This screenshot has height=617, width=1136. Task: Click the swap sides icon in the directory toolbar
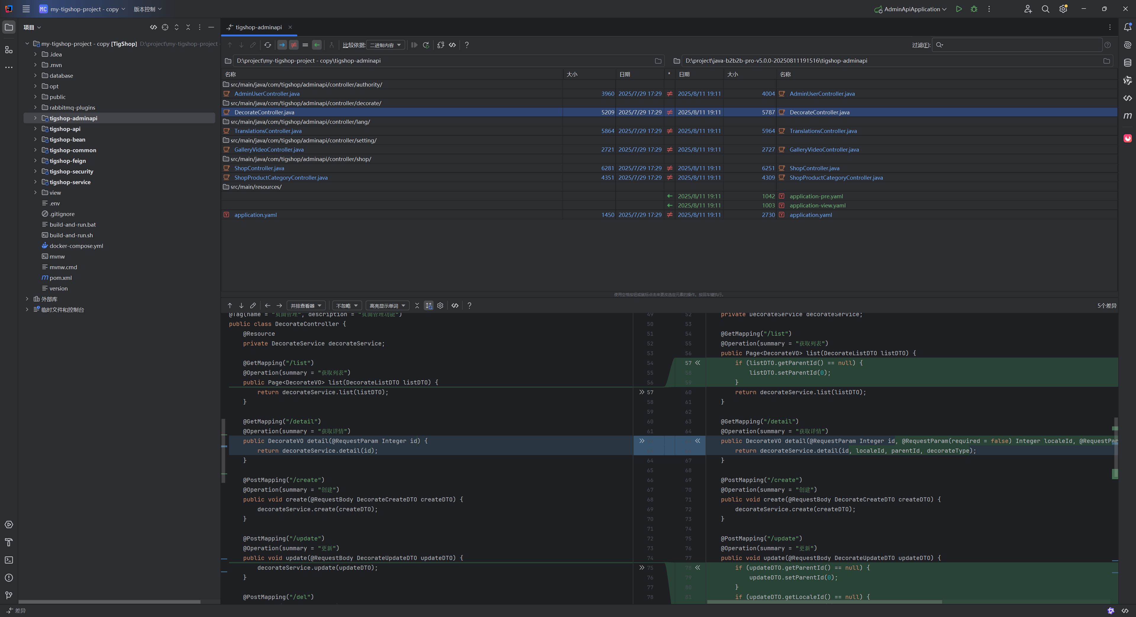[x=440, y=45]
